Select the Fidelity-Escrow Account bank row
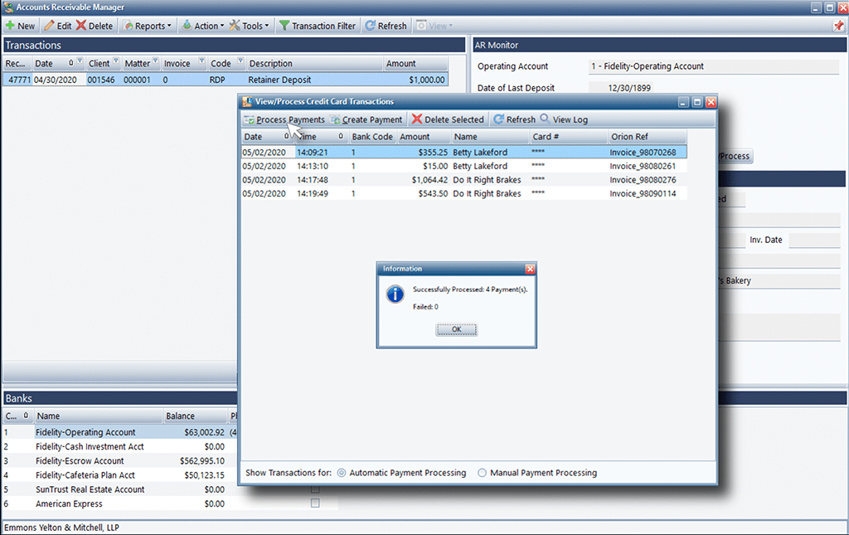This screenshot has width=849, height=535. (80, 461)
